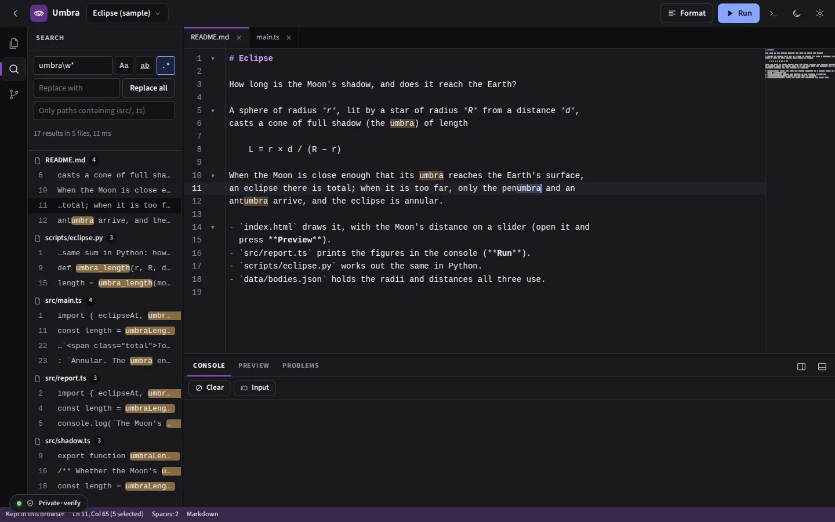This screenshot has width=835, height=522.
Task: Clear the console output
Action: click(x=209, y=388)
